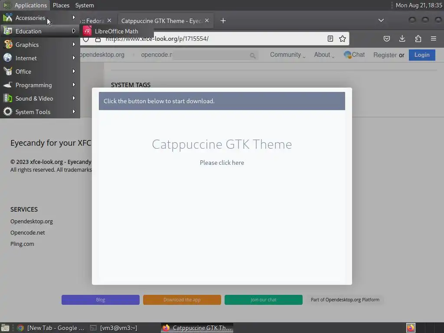Click the orange Download the app button
This screenshot has width=444, height=333.
pyautogui.click(x=182, y=300)
